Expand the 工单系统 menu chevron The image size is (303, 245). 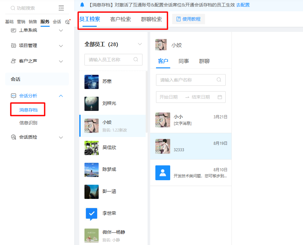point(61,30)
